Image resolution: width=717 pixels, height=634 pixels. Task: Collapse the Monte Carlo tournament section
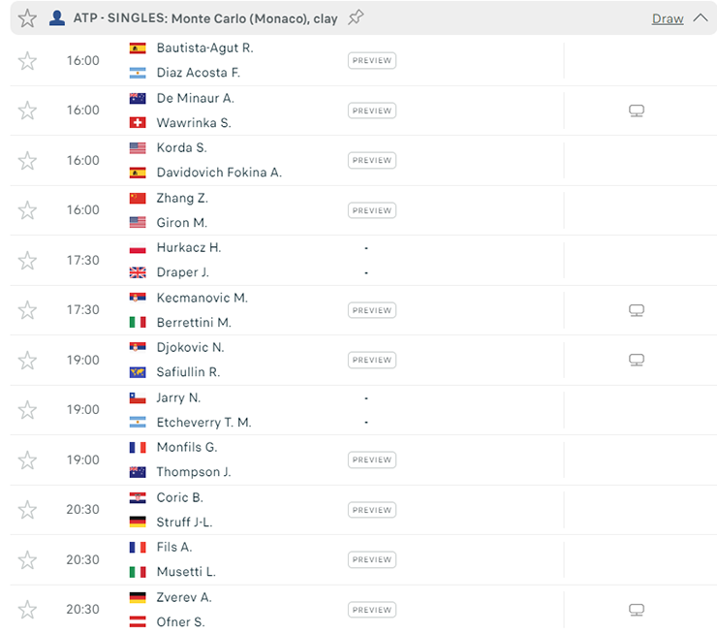pyautogui.click(x=701, y=18)
